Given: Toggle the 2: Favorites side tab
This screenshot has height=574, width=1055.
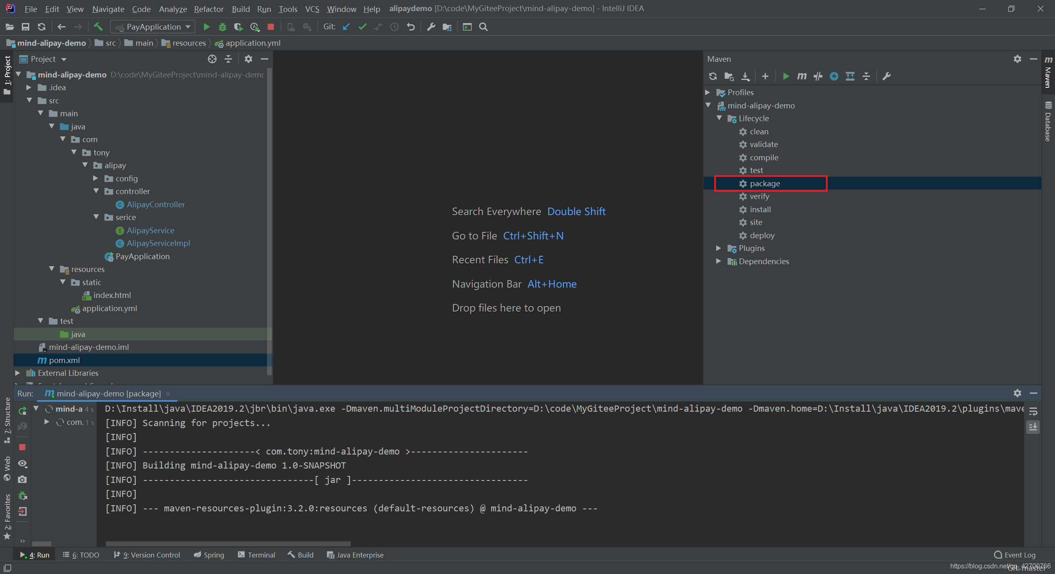Looking at the screenshot, I should 7,517.
